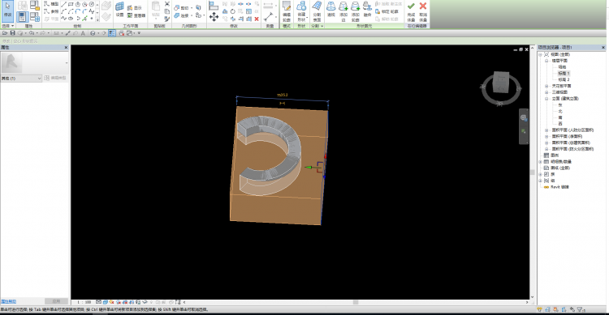Open the properties type selector dropdown
The image size is (609, 315).
pos(21,79)
